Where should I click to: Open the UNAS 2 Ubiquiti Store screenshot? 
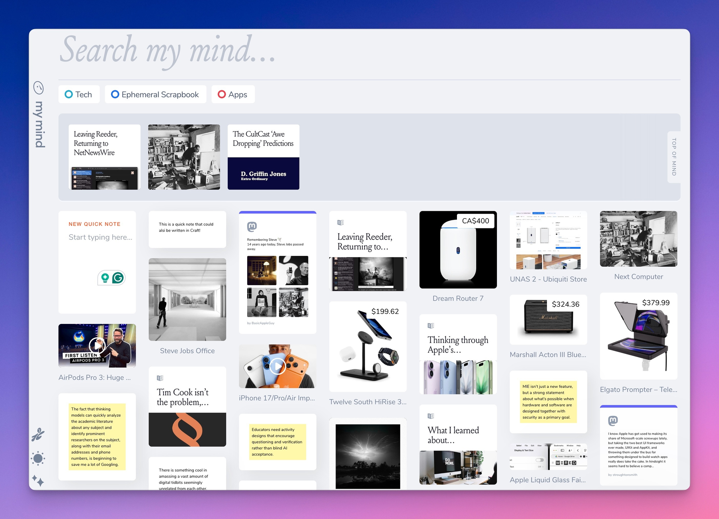pos(548,240)
